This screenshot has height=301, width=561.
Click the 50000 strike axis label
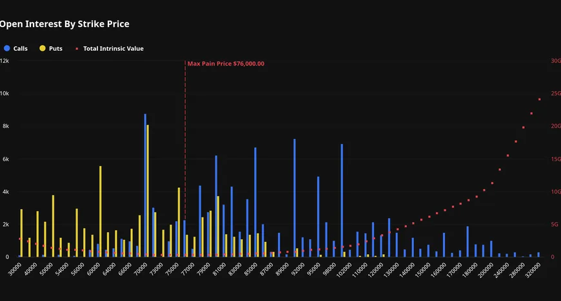point(46,268)
